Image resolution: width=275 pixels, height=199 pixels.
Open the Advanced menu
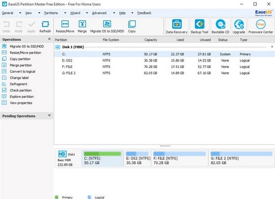tap(99, 13)
